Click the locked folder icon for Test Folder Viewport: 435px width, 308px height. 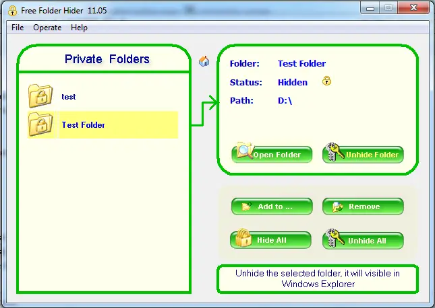[x=40, y=124]
